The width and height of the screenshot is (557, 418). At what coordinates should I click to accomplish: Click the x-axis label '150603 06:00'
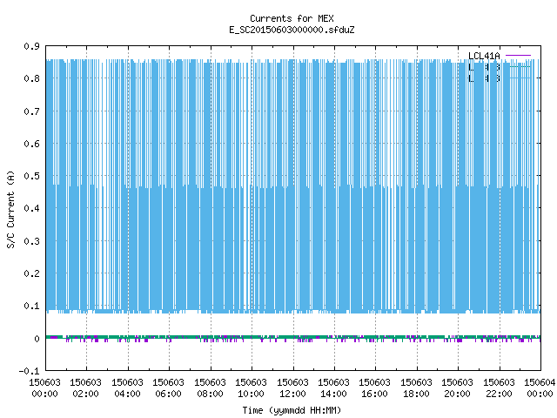coord(168,388)
